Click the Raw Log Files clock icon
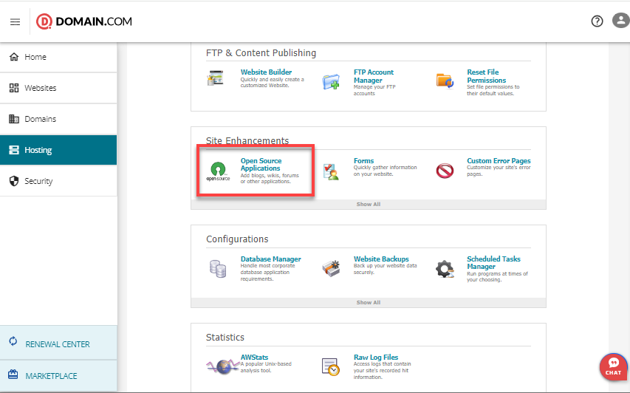This screenshot has height=393, width=630. point(331,366)
